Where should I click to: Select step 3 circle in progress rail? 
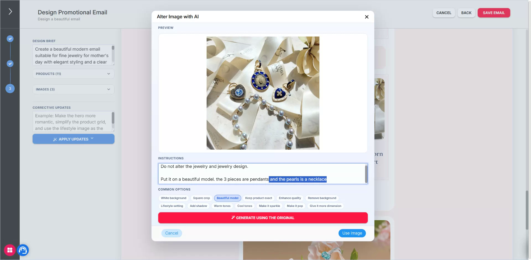click(10, 89)
